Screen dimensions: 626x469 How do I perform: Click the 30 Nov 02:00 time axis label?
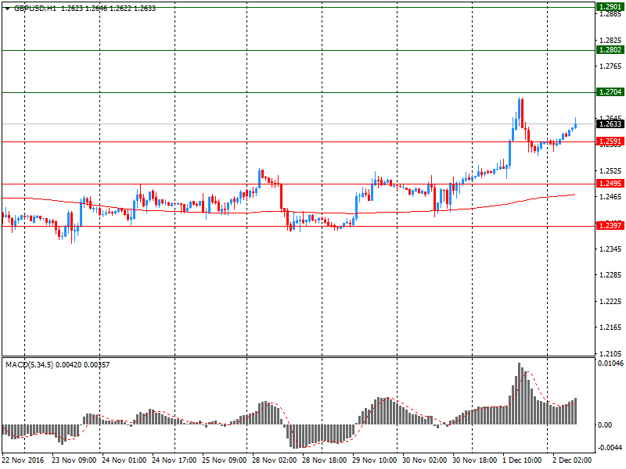click(x=425, y=460)
